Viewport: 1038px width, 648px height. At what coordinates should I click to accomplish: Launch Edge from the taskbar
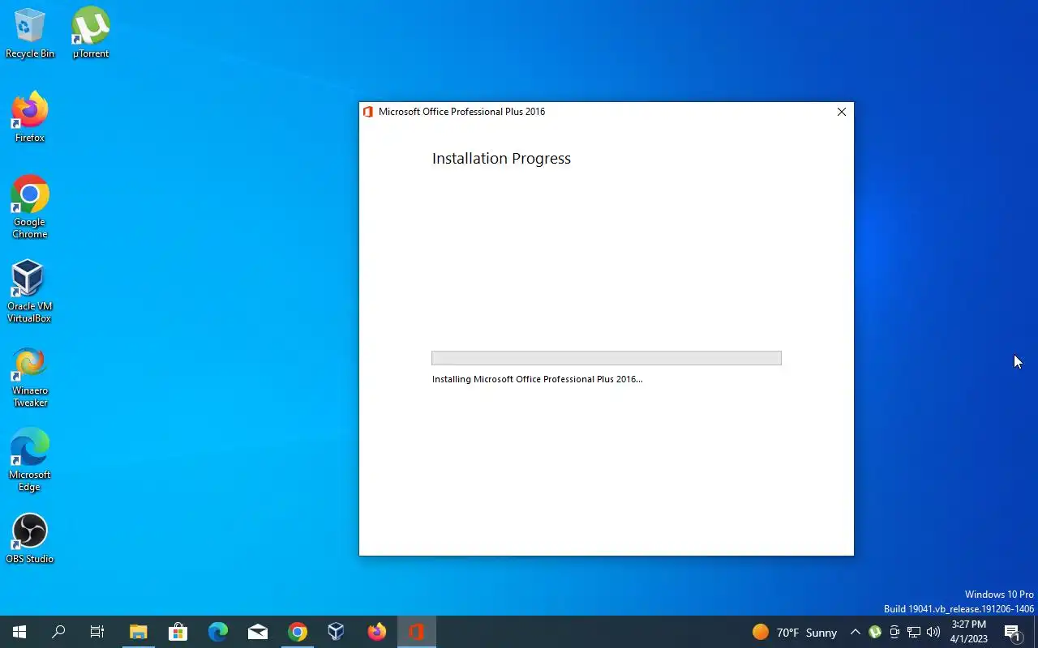(217, 632)
